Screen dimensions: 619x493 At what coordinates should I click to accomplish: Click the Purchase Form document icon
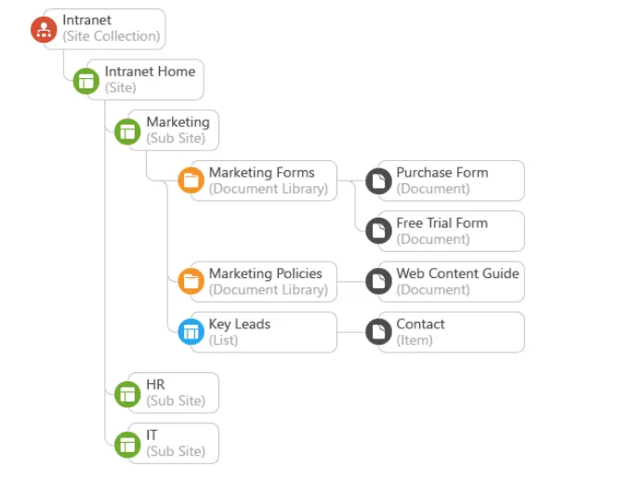click(378, 180)
